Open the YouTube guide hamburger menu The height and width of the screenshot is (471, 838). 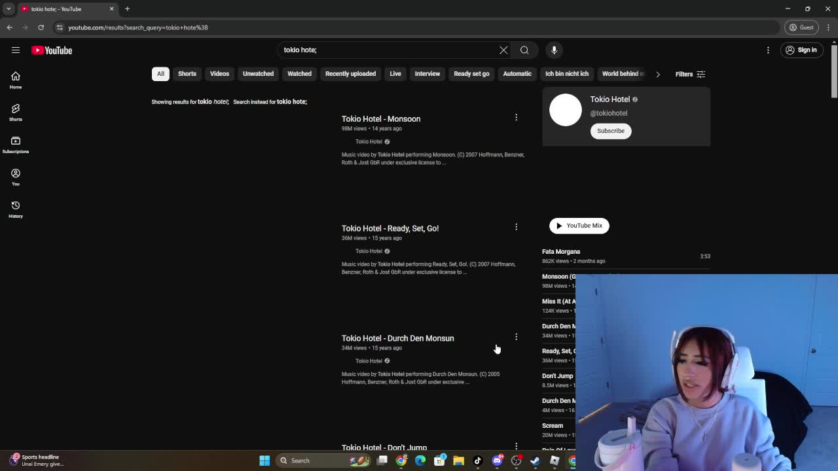click(16, 50)
